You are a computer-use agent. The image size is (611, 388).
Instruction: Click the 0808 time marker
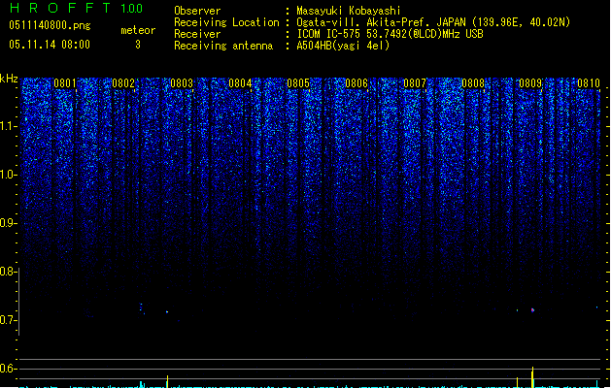coord(473,83)
